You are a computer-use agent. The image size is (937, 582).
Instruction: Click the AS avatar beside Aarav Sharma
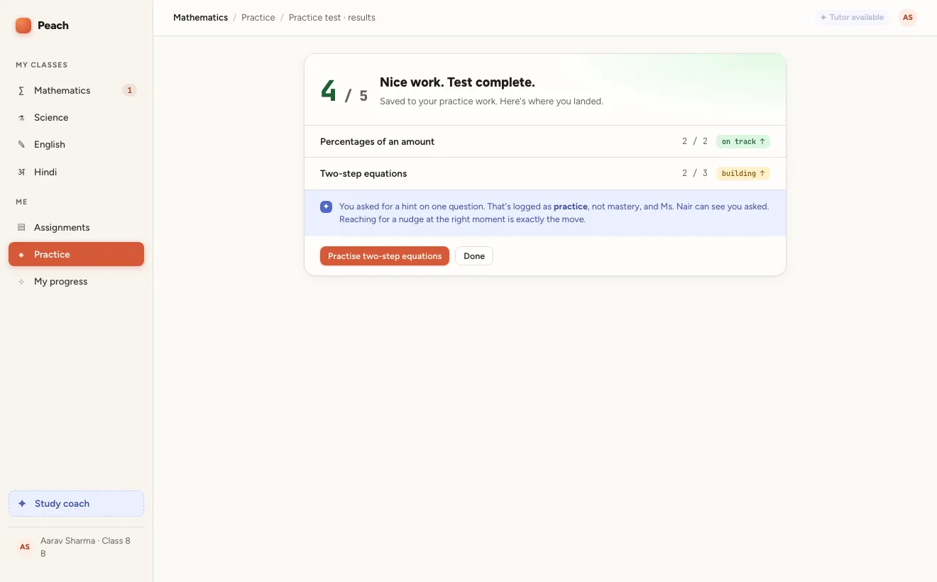(x=25, y=547)
